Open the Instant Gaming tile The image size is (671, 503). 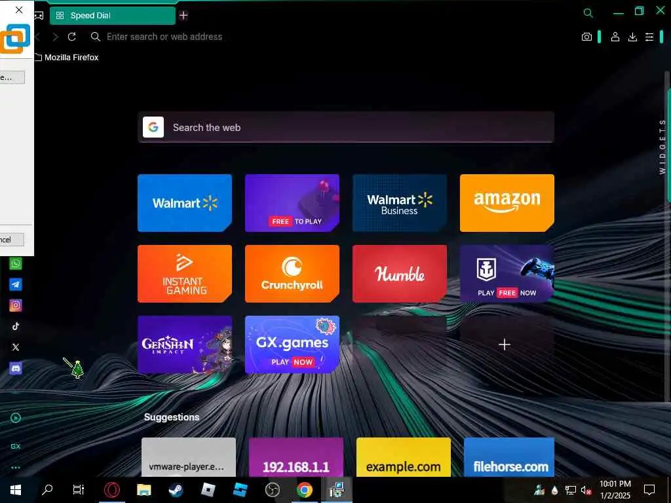click(x=184, y=274)
